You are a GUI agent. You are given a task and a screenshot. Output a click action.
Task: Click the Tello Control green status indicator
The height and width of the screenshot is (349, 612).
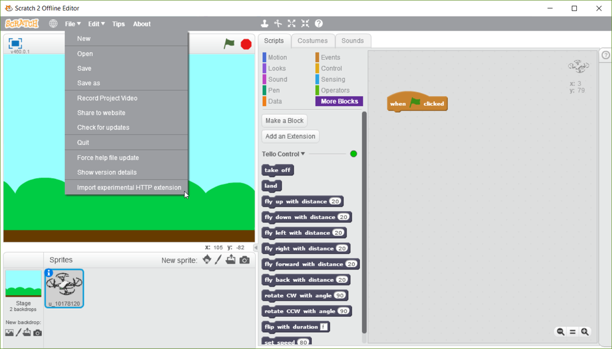[x=354, y=154]
